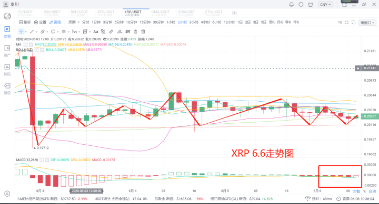Lock drawings using the padlock icon
The image size is (379, 204).
point(135,31)
